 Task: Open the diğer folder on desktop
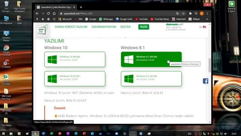[x=20, y=20]
